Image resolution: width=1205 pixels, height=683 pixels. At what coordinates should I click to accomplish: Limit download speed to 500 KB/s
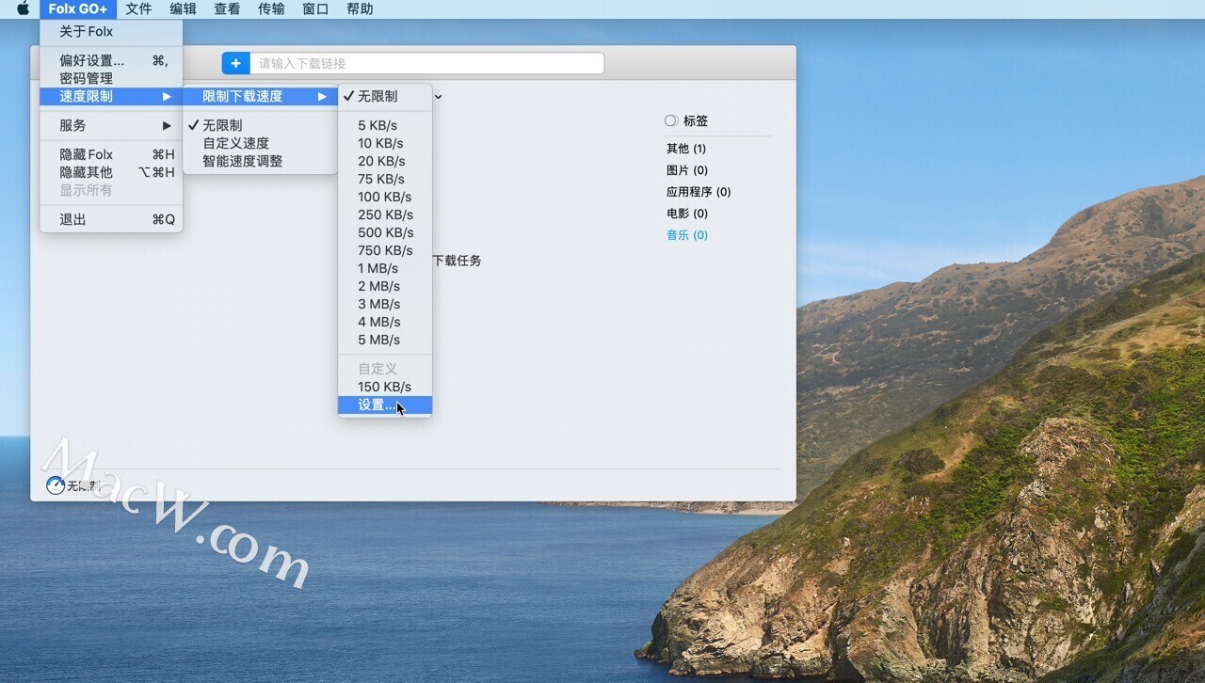pyautogui.click(x=385, y=232)
